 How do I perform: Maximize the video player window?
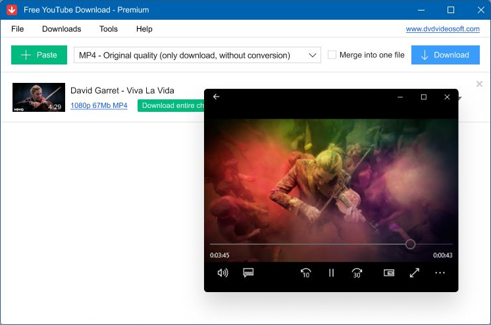424,97
